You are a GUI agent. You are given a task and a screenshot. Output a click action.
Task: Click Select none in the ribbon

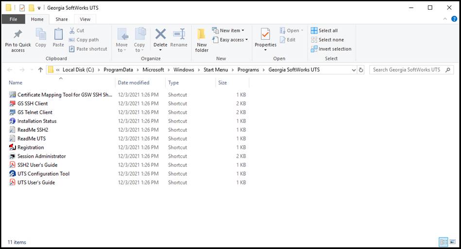point(327,40)
